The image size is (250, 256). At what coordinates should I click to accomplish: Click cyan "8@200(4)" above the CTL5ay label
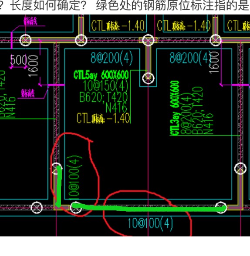112,58
